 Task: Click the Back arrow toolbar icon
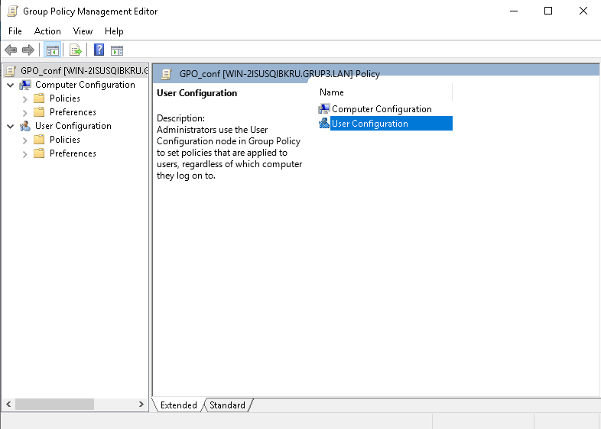(11, 50)
